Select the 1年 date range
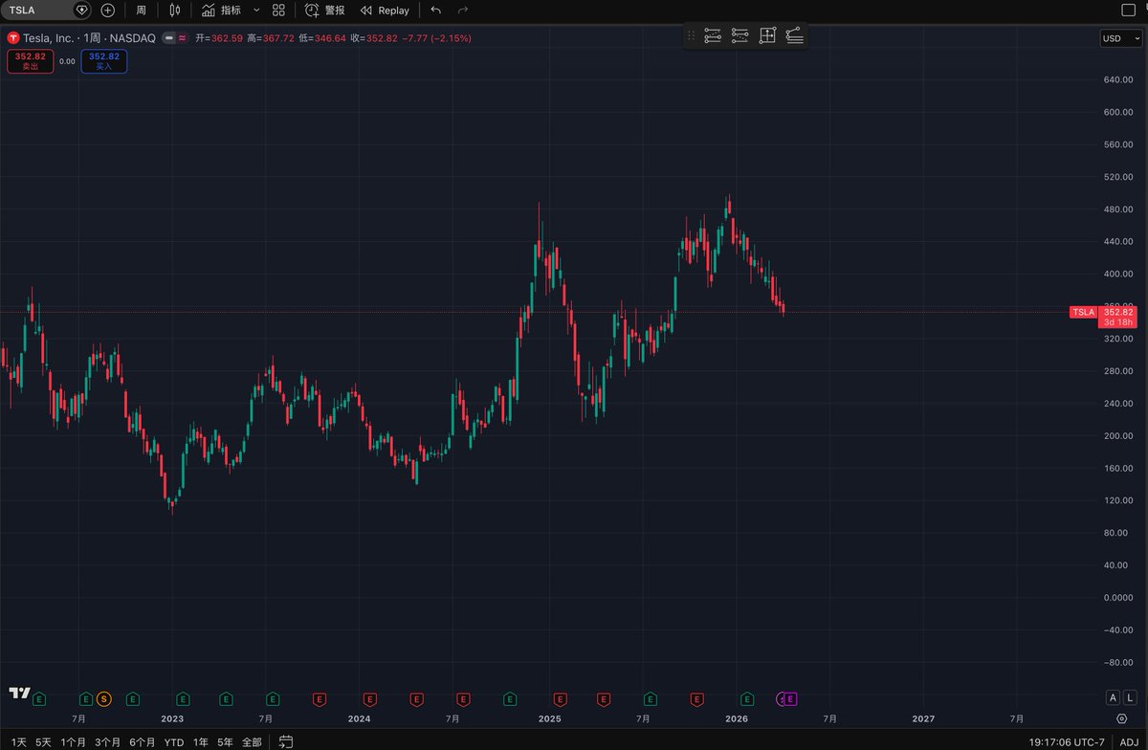Image resolution: width=1148 pixels, height=750 pixels. (x=201, y=741)
